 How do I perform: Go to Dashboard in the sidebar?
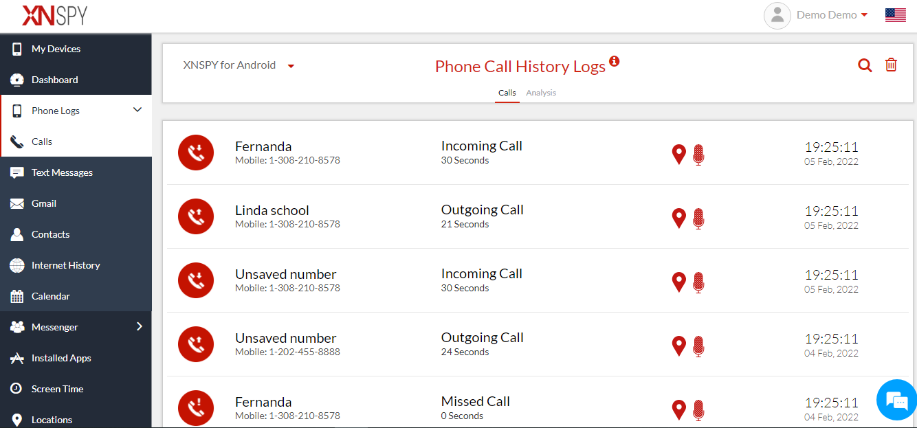(54, 80)
